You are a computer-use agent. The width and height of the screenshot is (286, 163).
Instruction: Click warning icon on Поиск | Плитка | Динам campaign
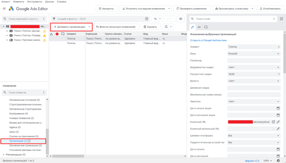pos(44,31)
